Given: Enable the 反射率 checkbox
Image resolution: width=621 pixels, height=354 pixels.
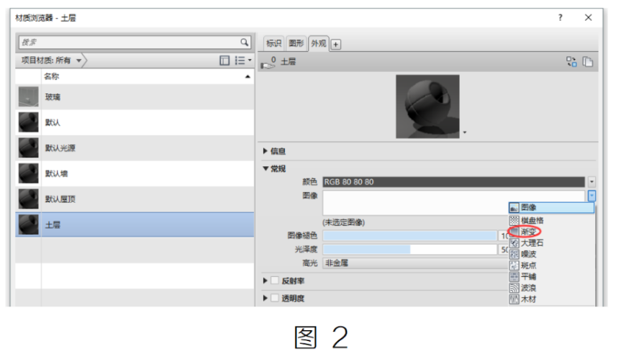Looking at the screenshot, I should tap(275, 281).
